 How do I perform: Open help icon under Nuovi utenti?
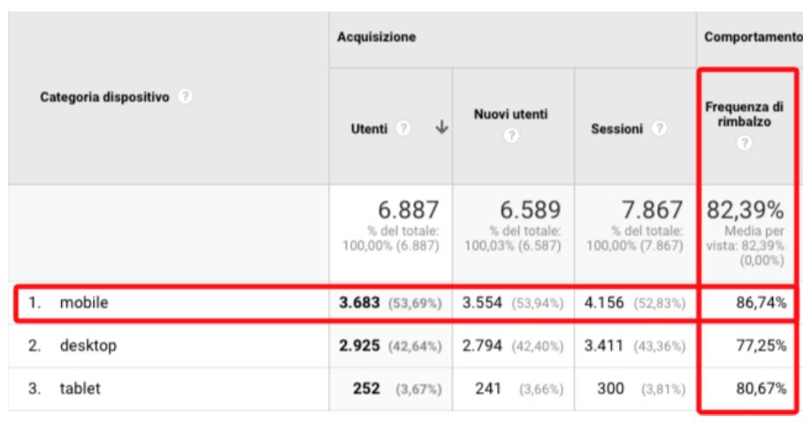[x=511, y=135]
